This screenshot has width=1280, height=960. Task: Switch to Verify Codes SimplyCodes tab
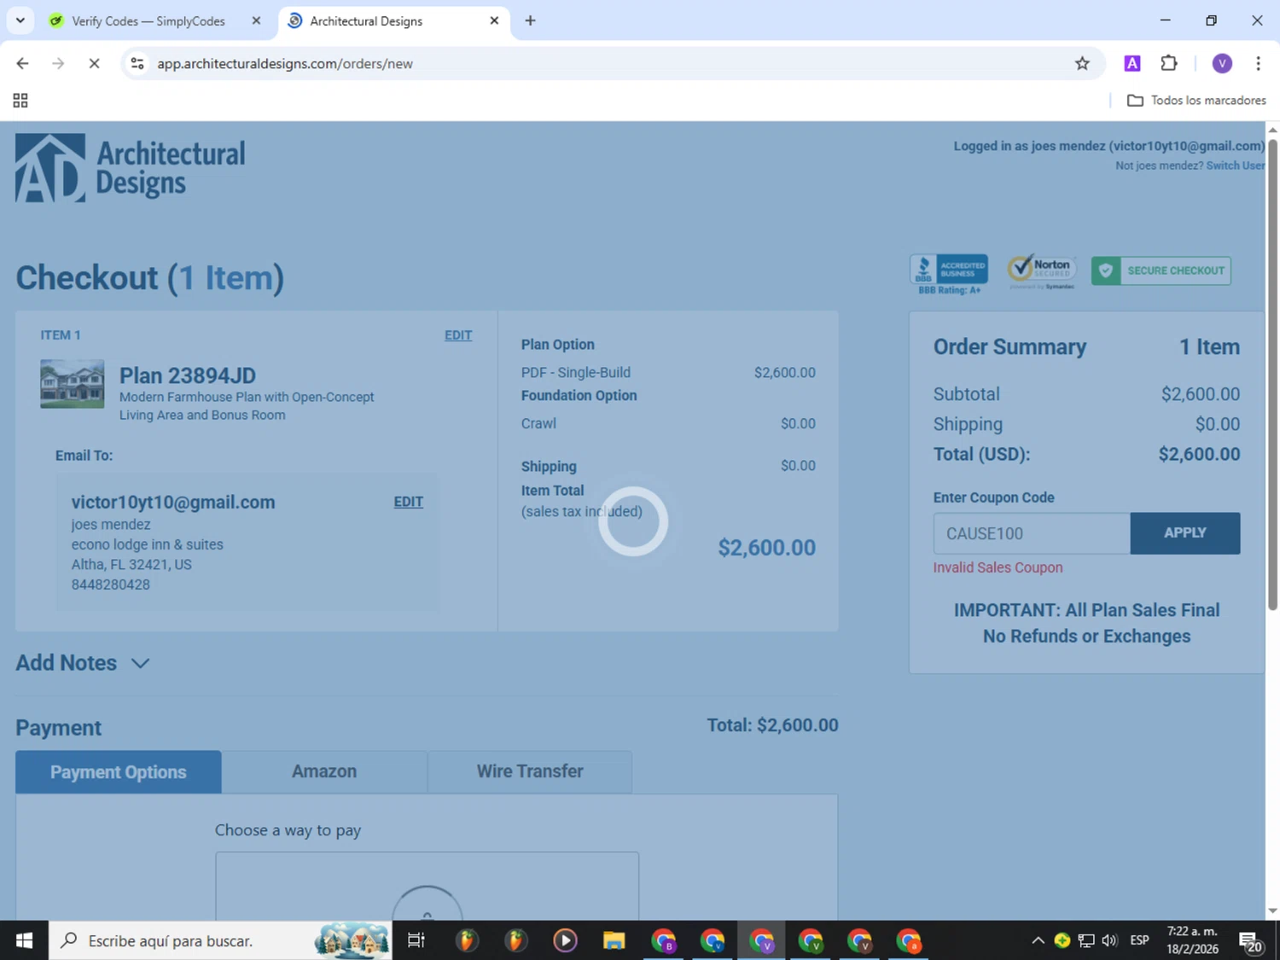(148, 20)
